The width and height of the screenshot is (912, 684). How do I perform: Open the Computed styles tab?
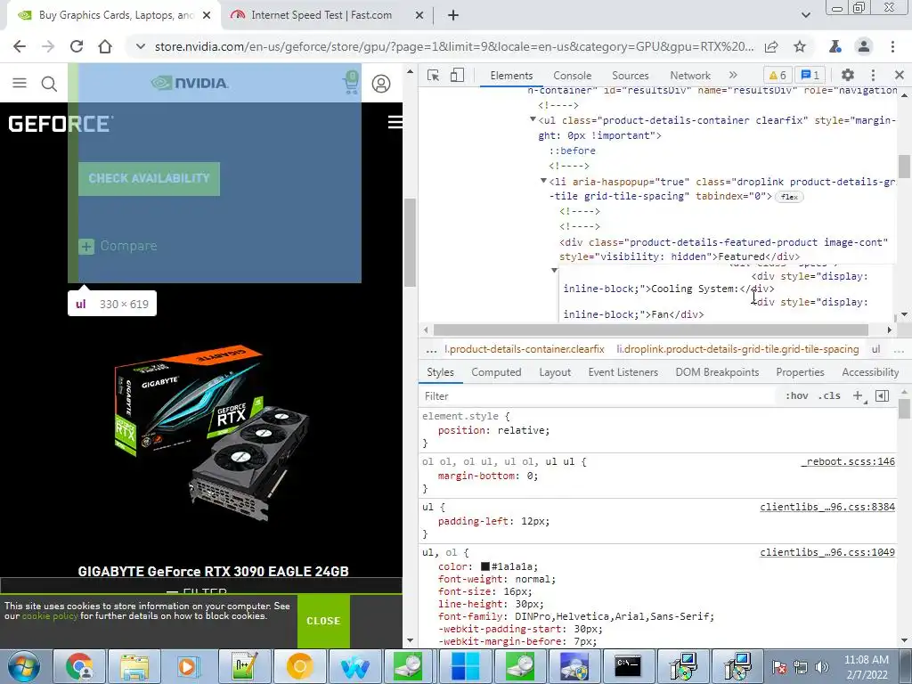(496, 372)
